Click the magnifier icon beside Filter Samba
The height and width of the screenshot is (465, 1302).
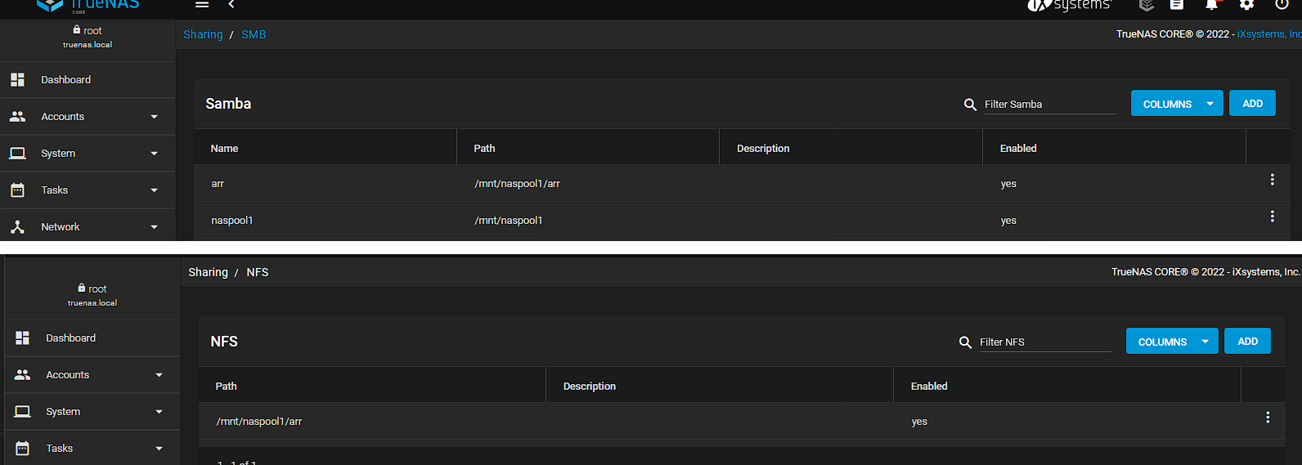(x=971, y=105)
